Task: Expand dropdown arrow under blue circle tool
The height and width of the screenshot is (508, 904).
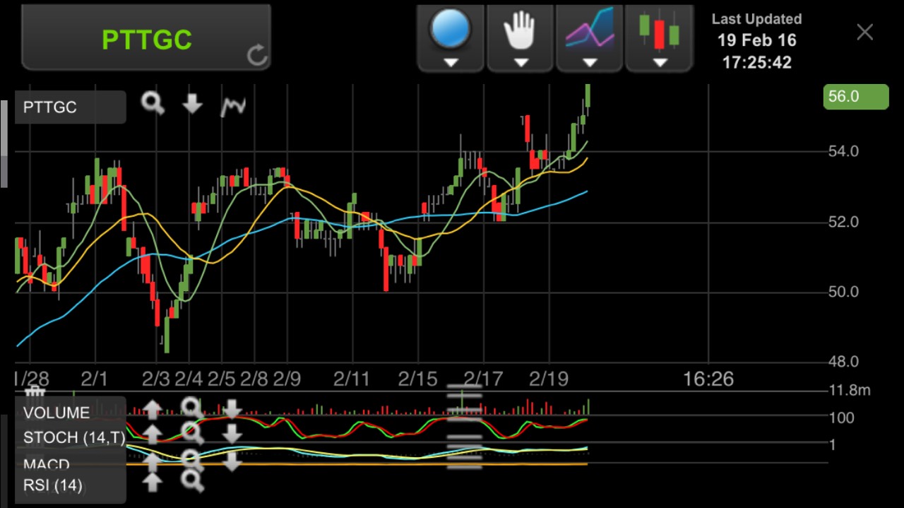Action: [451, 63]
